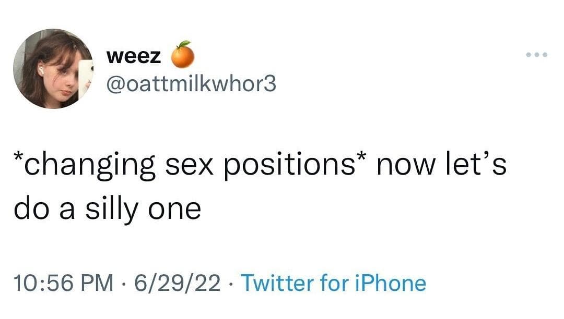Open weez's round profile picture
The width and height of the screenshot is (564, 319).
click(x=53, y=69)
